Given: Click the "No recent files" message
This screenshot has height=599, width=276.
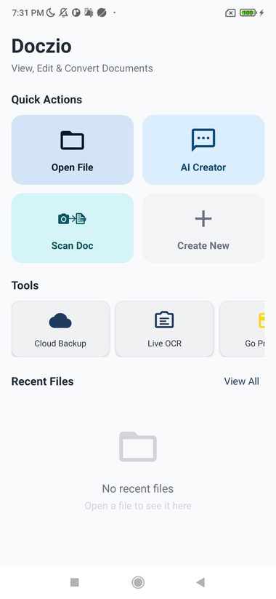Looking at the screenshot, I should coord(138,488).
